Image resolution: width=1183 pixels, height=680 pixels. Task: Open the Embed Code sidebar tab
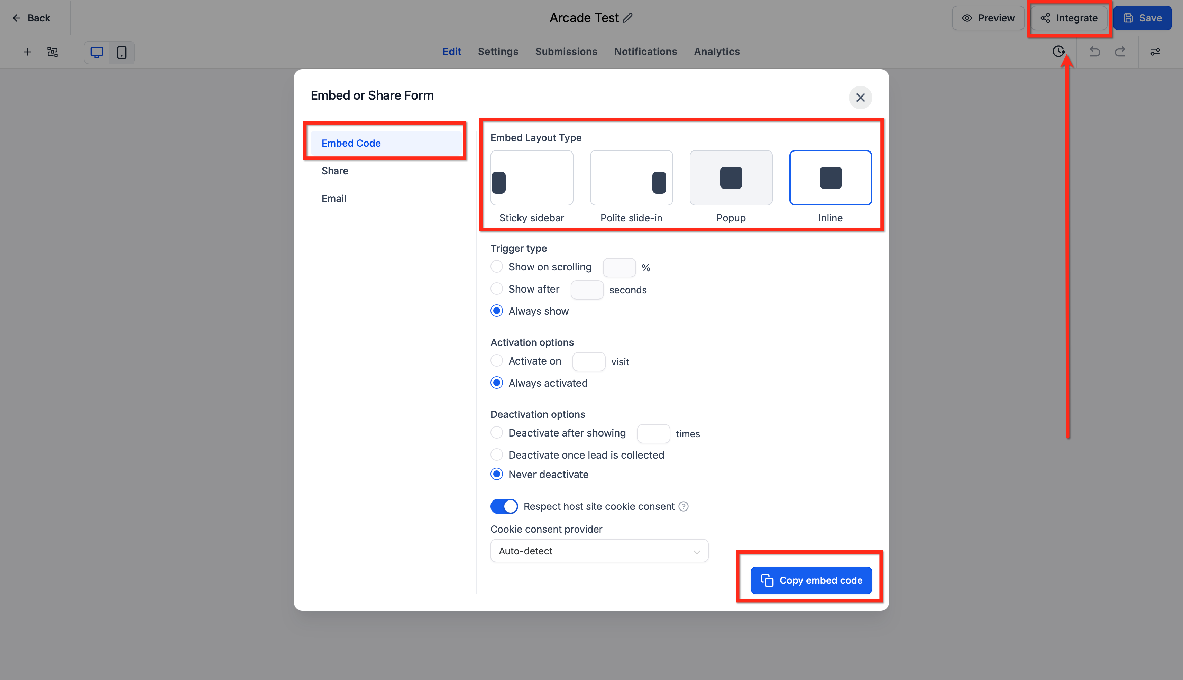[x=386, y=144]
